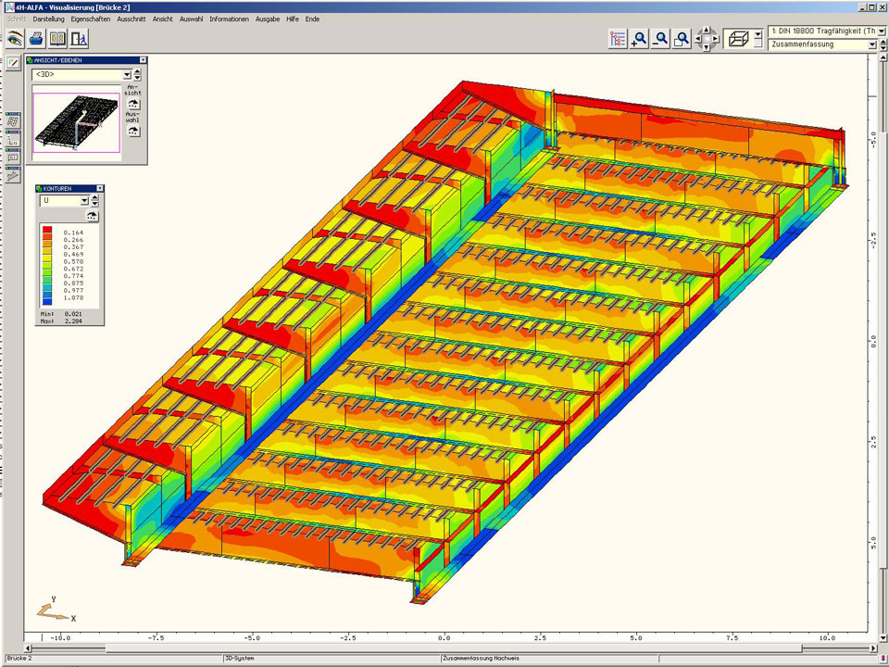Expand the Zusammenfassung dropdown
Image resolution: width=889 pixels, height=667 pixels.
pos(872,44)
